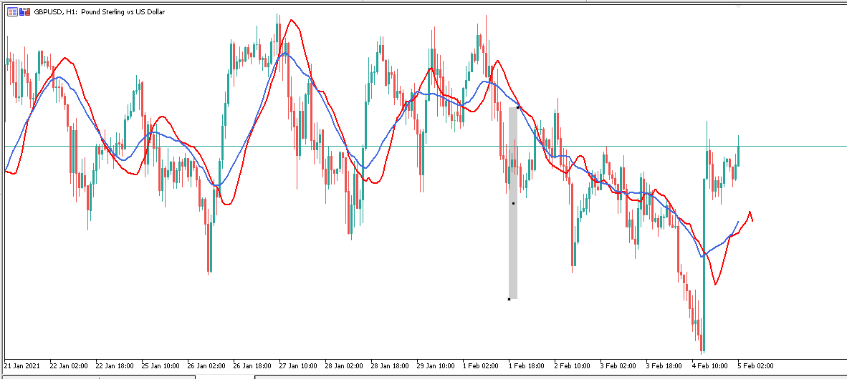Screen dimensions: 847x379
Task: Click the '28 Jan 18:00' time label
Action: point(390,365)
